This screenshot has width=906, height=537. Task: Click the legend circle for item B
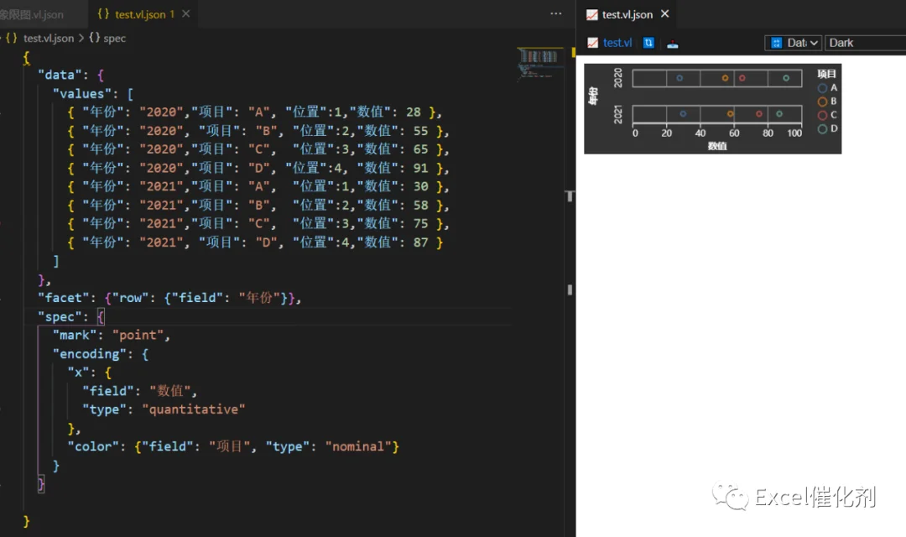point(822,102)
